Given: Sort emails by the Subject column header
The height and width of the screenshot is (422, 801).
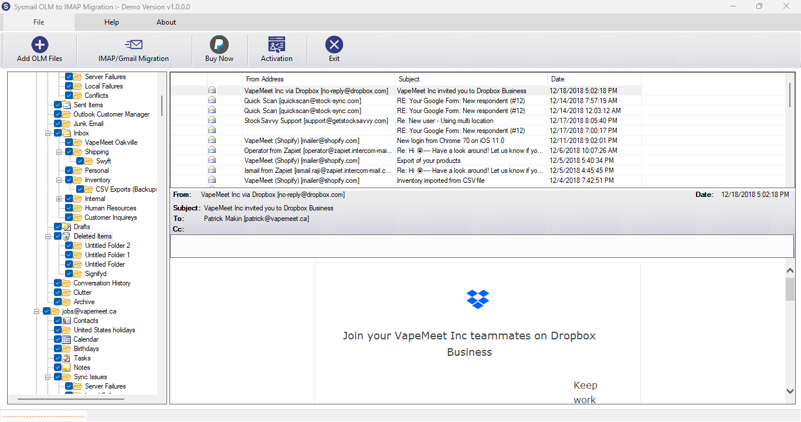Looking at the screenshot, I should (471, 79).
